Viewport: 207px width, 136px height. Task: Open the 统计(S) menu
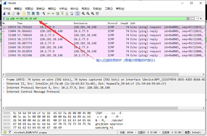coord(74,9)
